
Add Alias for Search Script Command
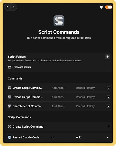tap(58, 106)
